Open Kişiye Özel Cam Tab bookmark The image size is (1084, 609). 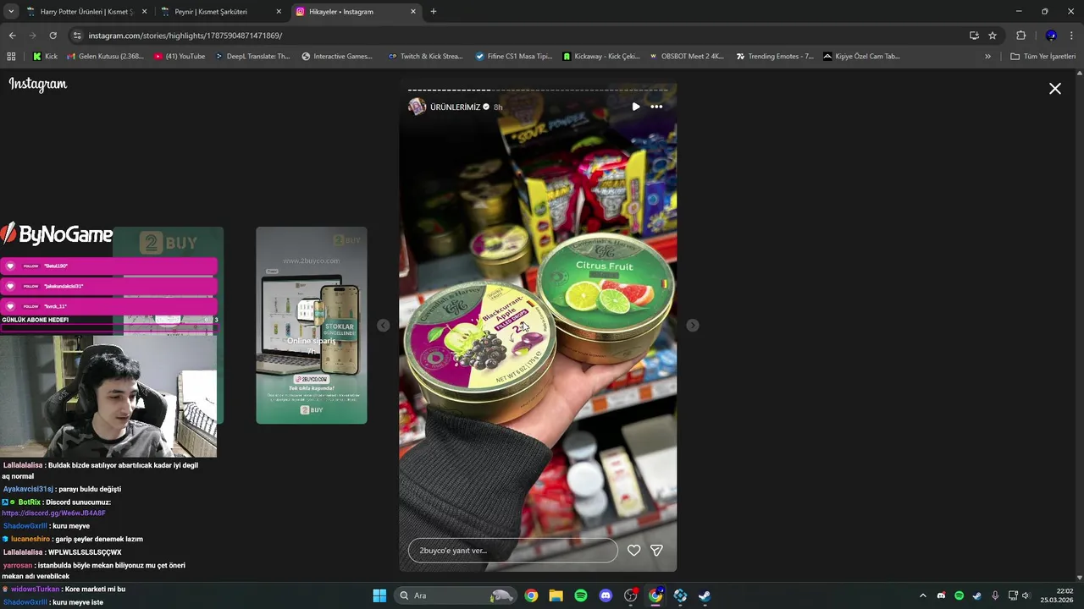pos(861,57)
